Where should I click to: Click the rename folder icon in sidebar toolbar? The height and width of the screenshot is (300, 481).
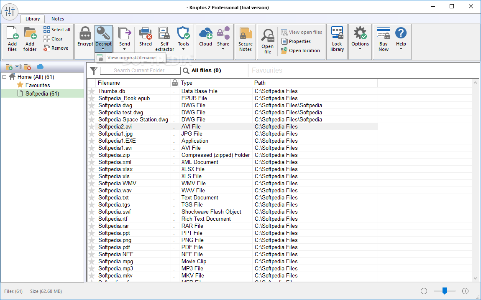18,67
